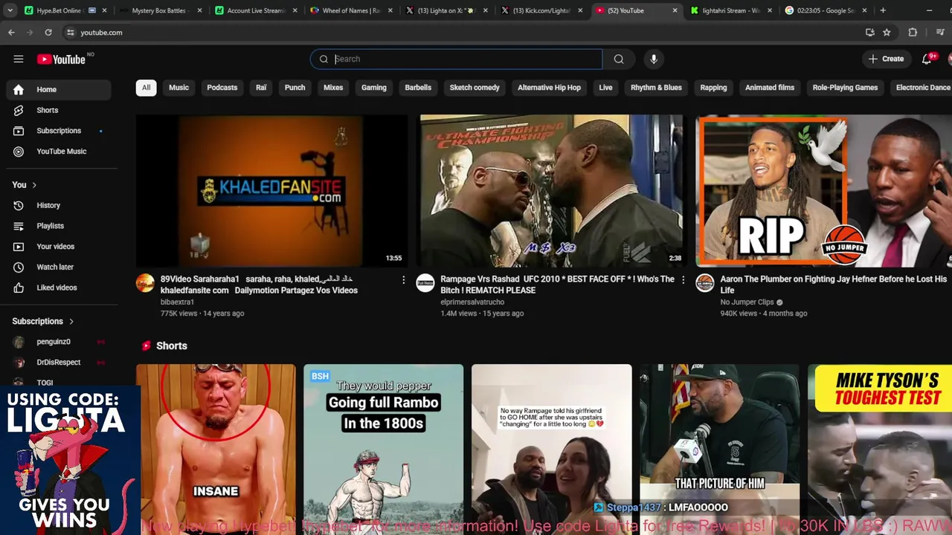
Task: Open Subscriptions in sidebar
Action: click(x=59, y=131)
